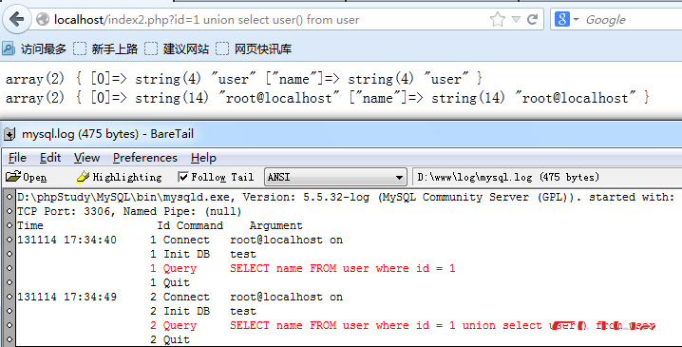This screenshot has width=682, height=347.
Task: Open the Help menu in BareTail
Action: tap(203, 158)
